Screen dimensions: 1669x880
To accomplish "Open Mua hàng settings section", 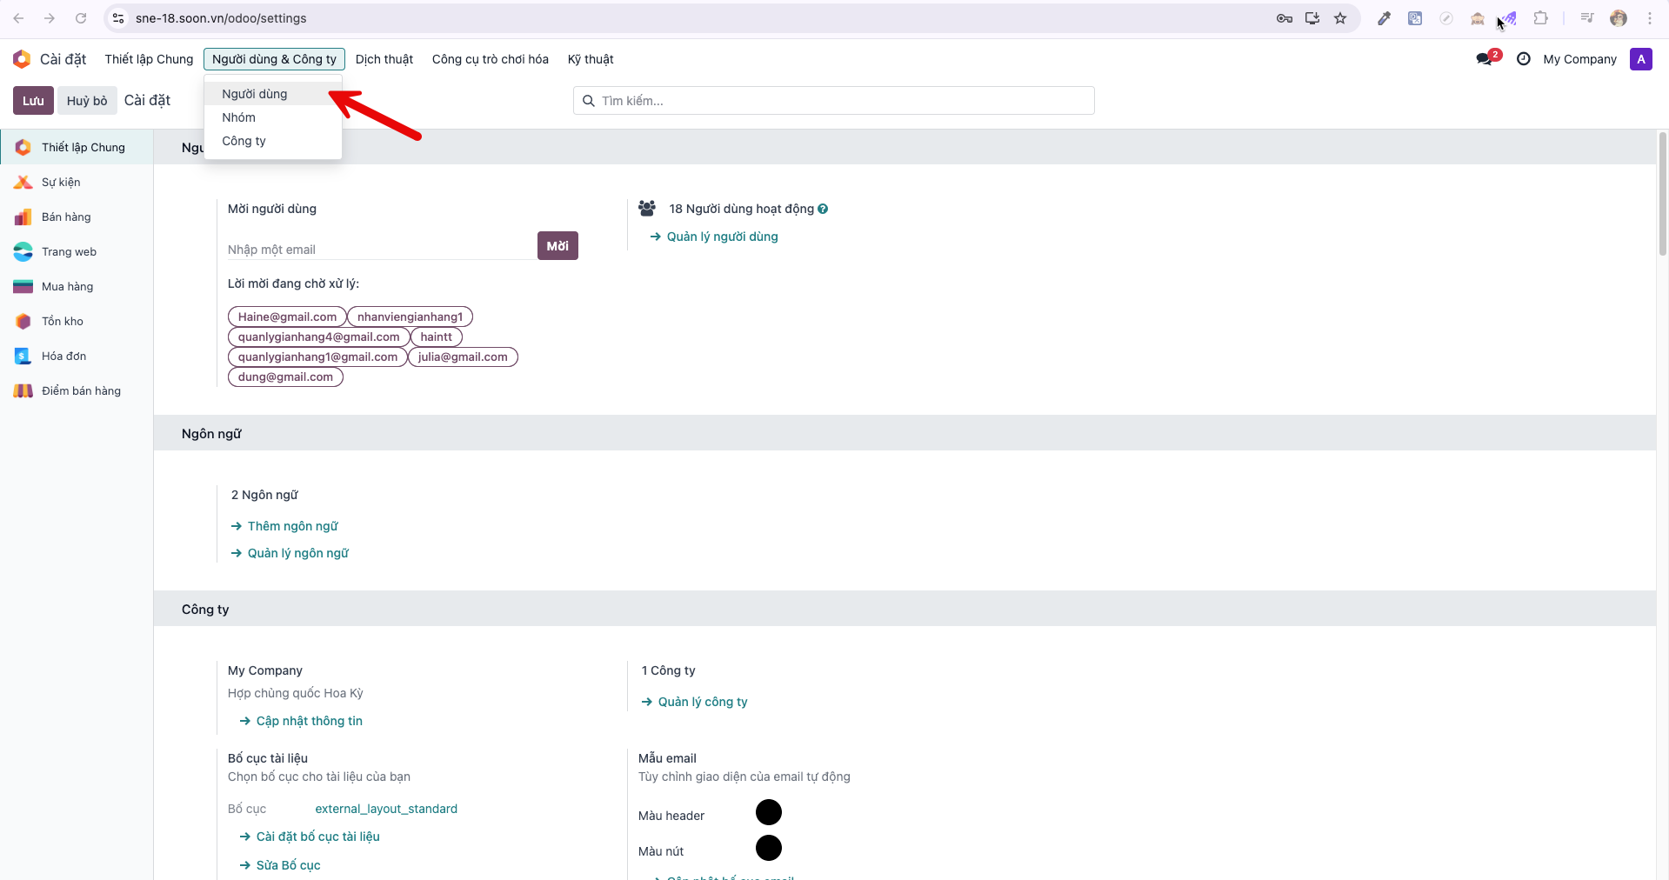I will point(77,286).
